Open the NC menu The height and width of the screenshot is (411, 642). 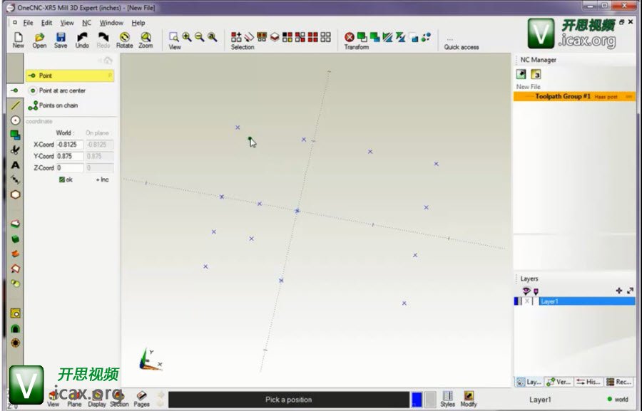coord(86,23)
